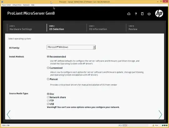Screen dimensions: 169x128
Task: Click the 'Install Method:' label
Action: [x=17, y=57]
